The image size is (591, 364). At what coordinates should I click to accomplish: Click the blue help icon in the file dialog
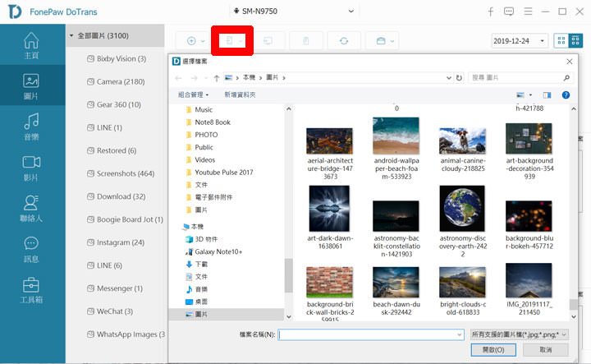tap(566, 95)
